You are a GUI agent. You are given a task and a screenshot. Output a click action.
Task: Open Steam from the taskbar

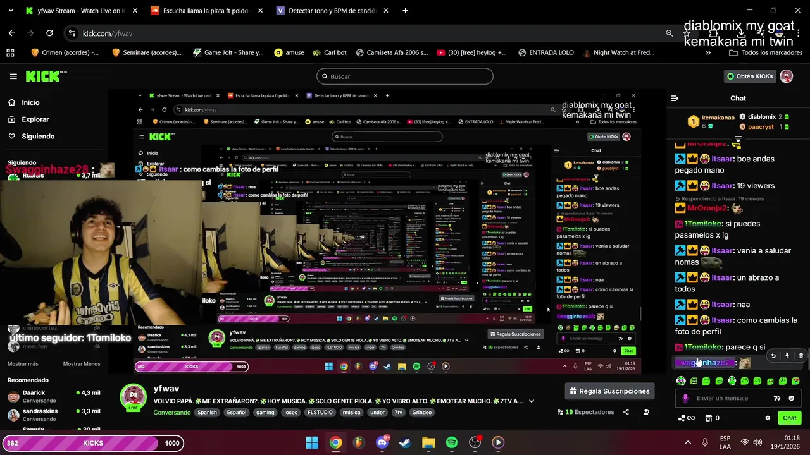(405, 443)
